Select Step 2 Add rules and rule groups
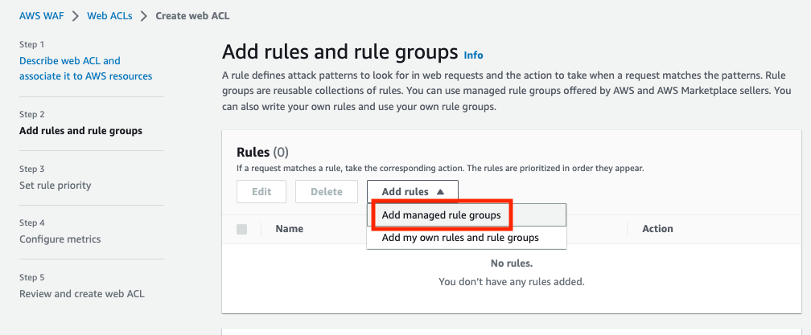This screenshot has width=811, height=335. click(x=80, y=131)
